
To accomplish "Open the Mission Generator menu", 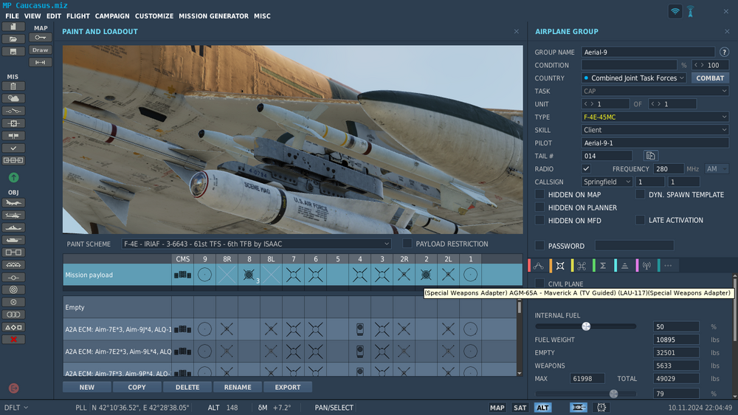I will pos(213,16).
